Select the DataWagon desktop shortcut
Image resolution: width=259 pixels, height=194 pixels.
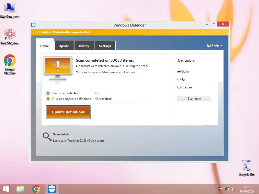click(10, 36)
